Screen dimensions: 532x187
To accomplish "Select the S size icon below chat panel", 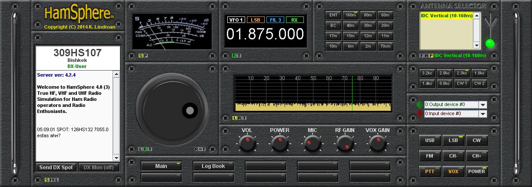I will [47, 180].
